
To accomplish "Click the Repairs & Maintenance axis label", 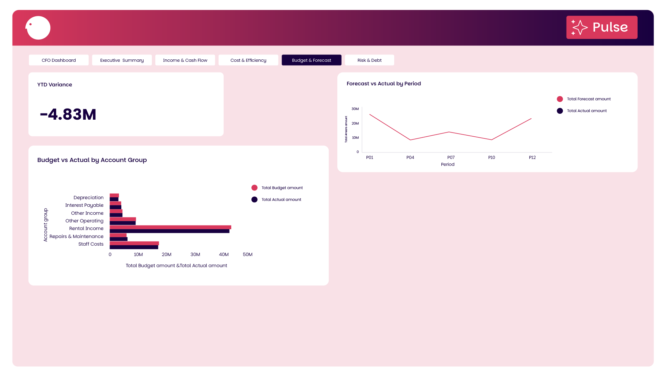I will (76, 237).
